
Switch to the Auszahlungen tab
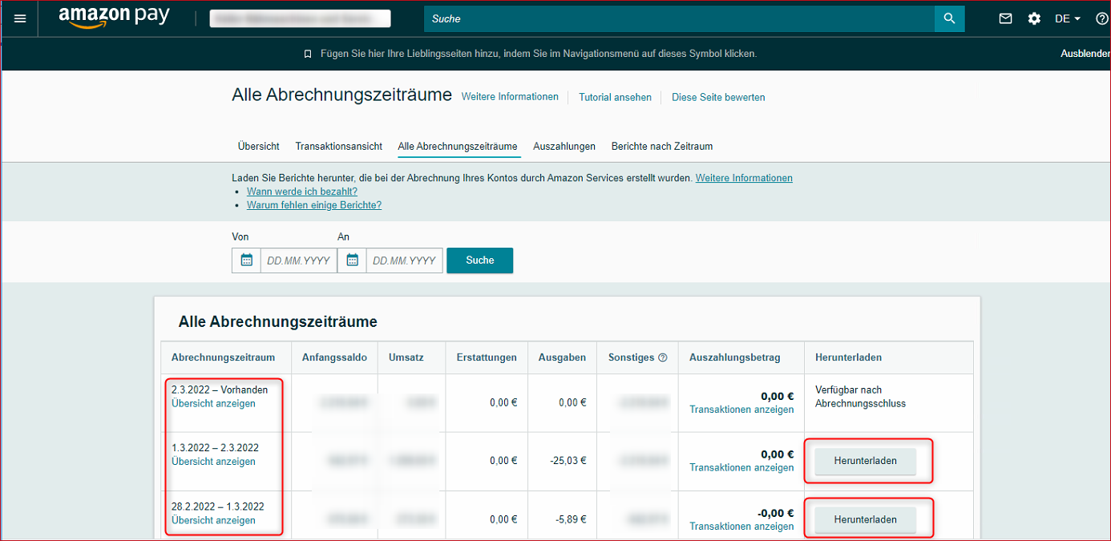[x=564, y=147]
